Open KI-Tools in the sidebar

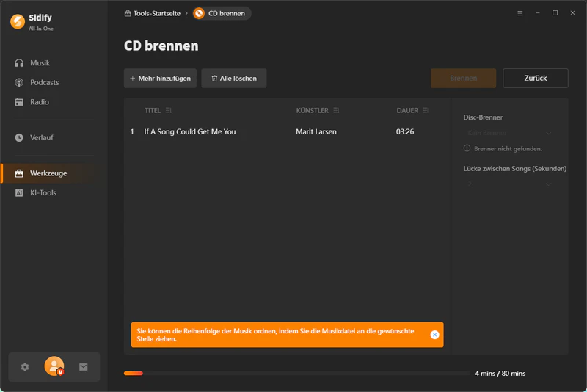35,193
